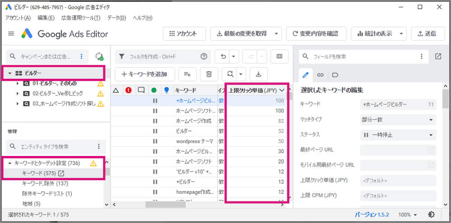
Task: Open keywords in new window icon
Action: [x=61, y=173]
